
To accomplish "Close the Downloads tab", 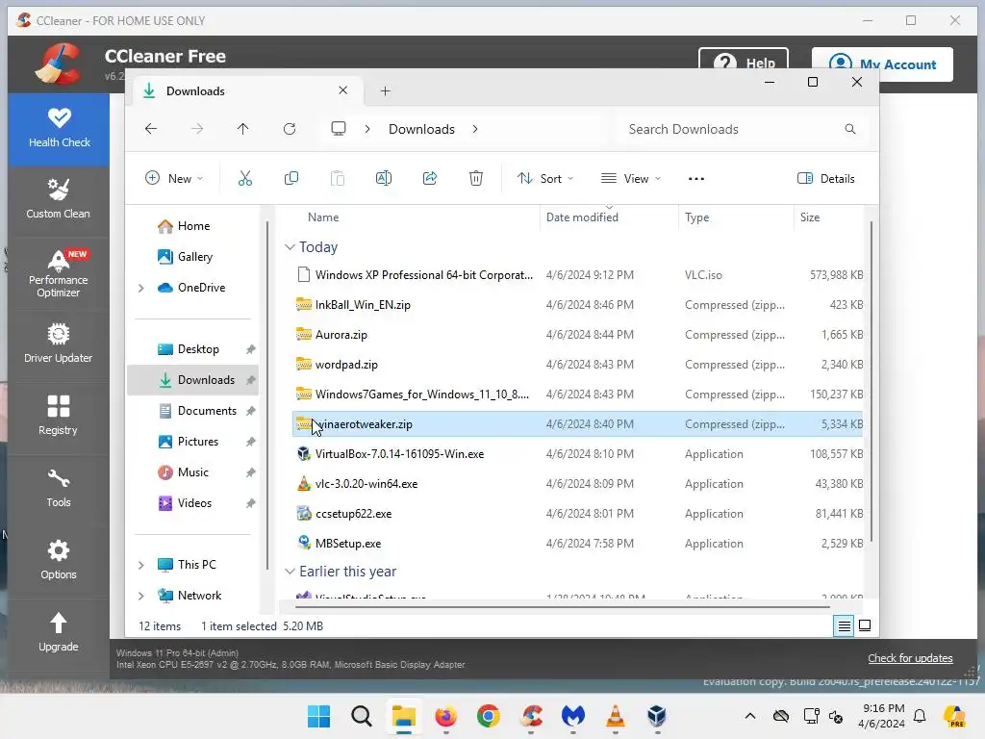I will (343, 90).
